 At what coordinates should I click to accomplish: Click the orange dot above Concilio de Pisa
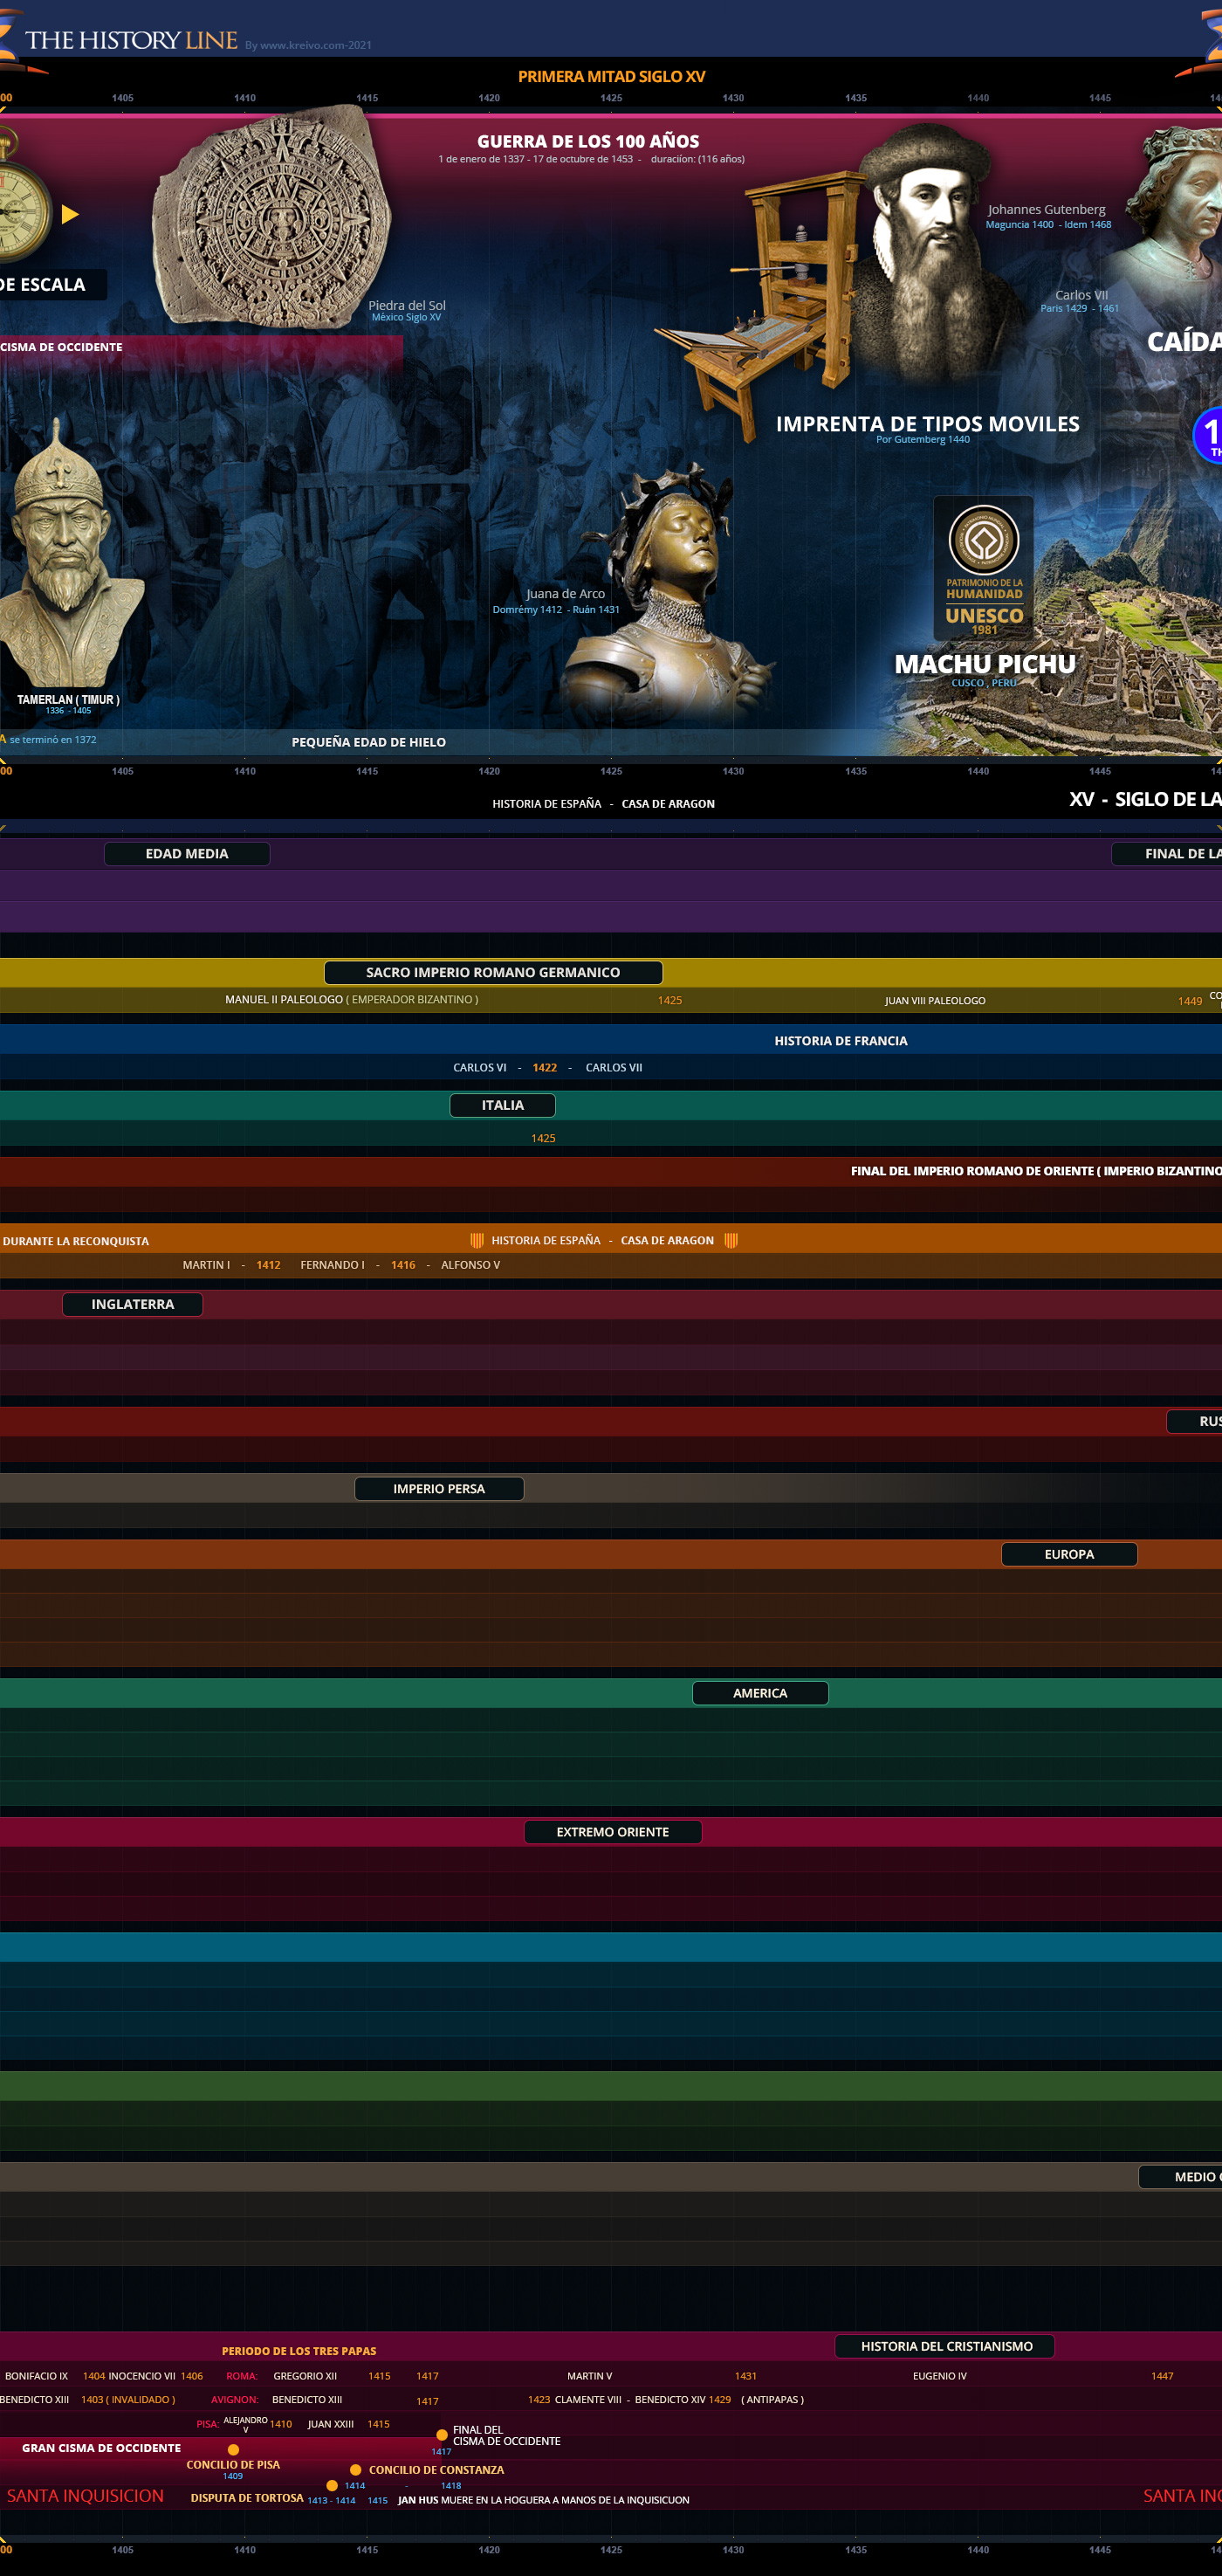(x=233, y=2449)
